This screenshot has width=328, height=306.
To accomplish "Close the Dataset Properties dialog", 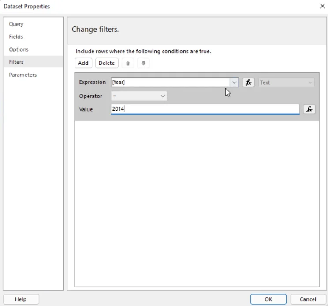I will coord(322,6).
